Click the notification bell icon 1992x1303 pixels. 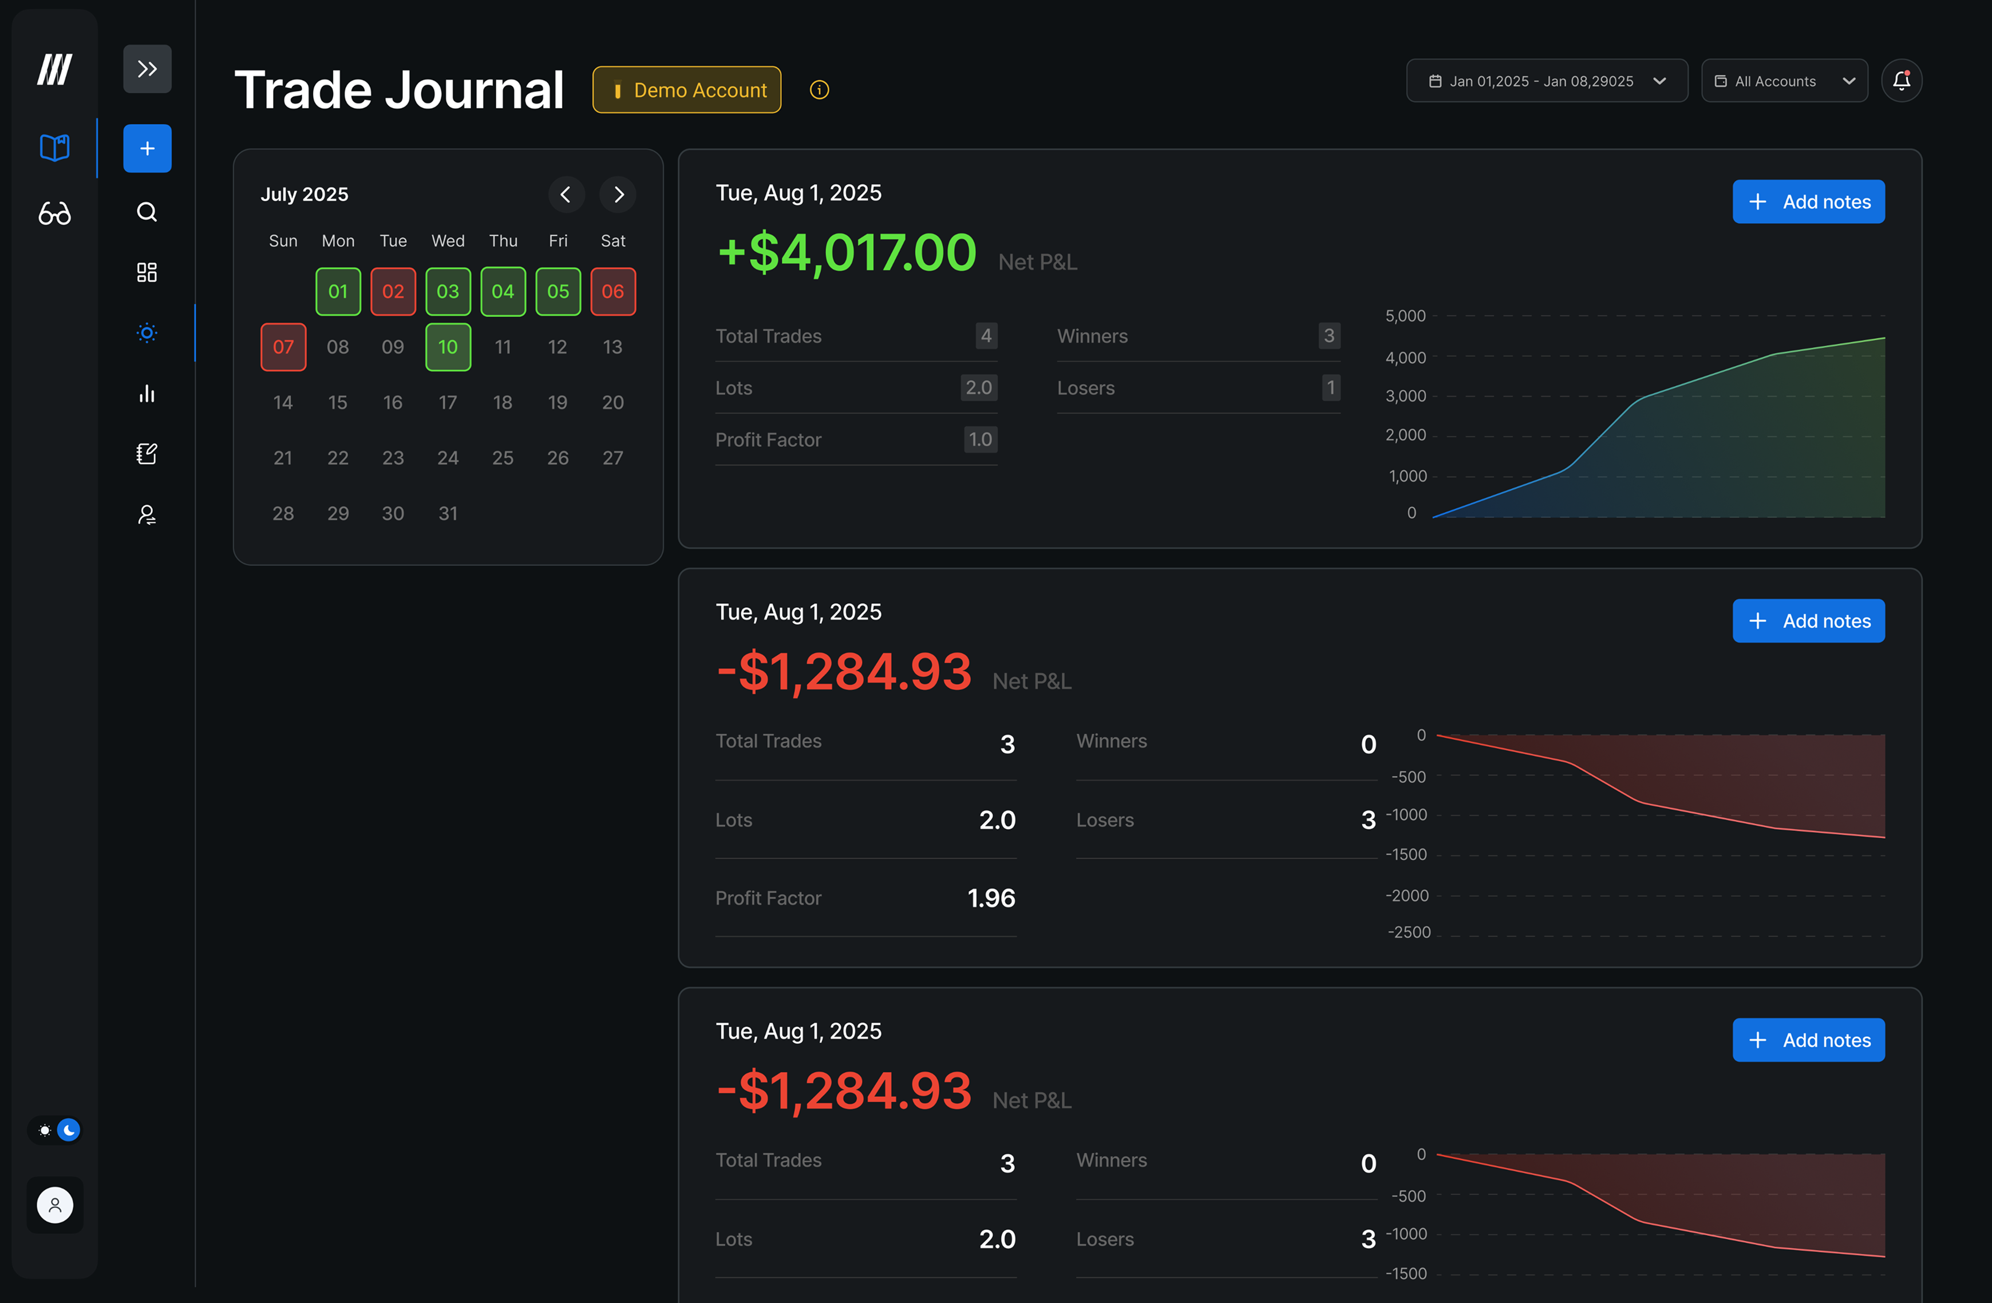pyautogui.click(x=1901, y=80)
